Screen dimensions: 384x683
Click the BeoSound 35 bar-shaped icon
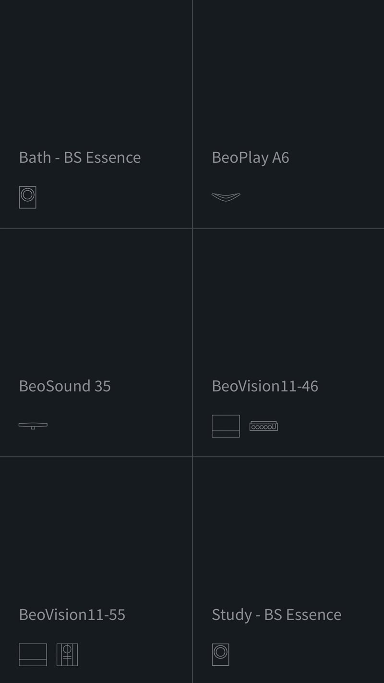click(x=33, y=426)
